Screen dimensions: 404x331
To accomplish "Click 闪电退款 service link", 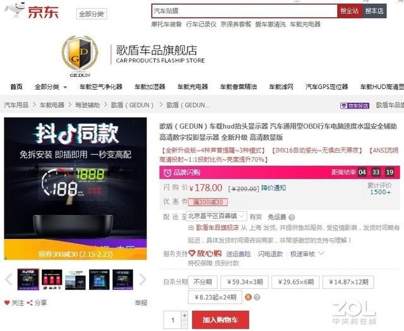I will click(271, 254).
